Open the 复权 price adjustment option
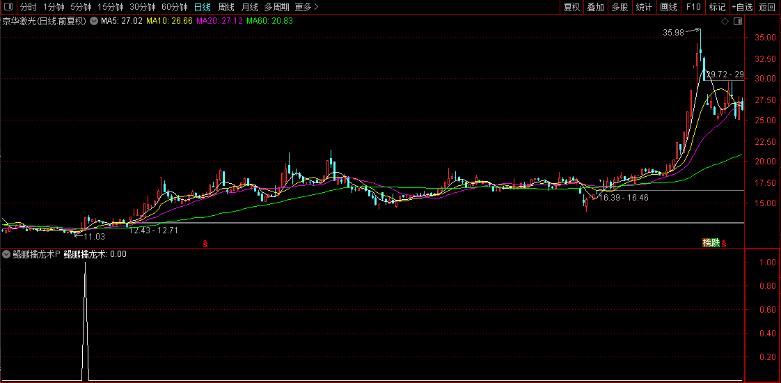This screenshot has width=781, height=383. [571, 7]
